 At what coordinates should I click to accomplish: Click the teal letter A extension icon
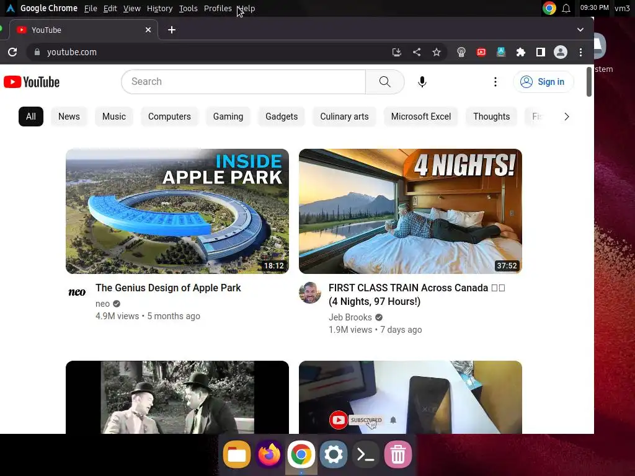(x=501, y=52)
